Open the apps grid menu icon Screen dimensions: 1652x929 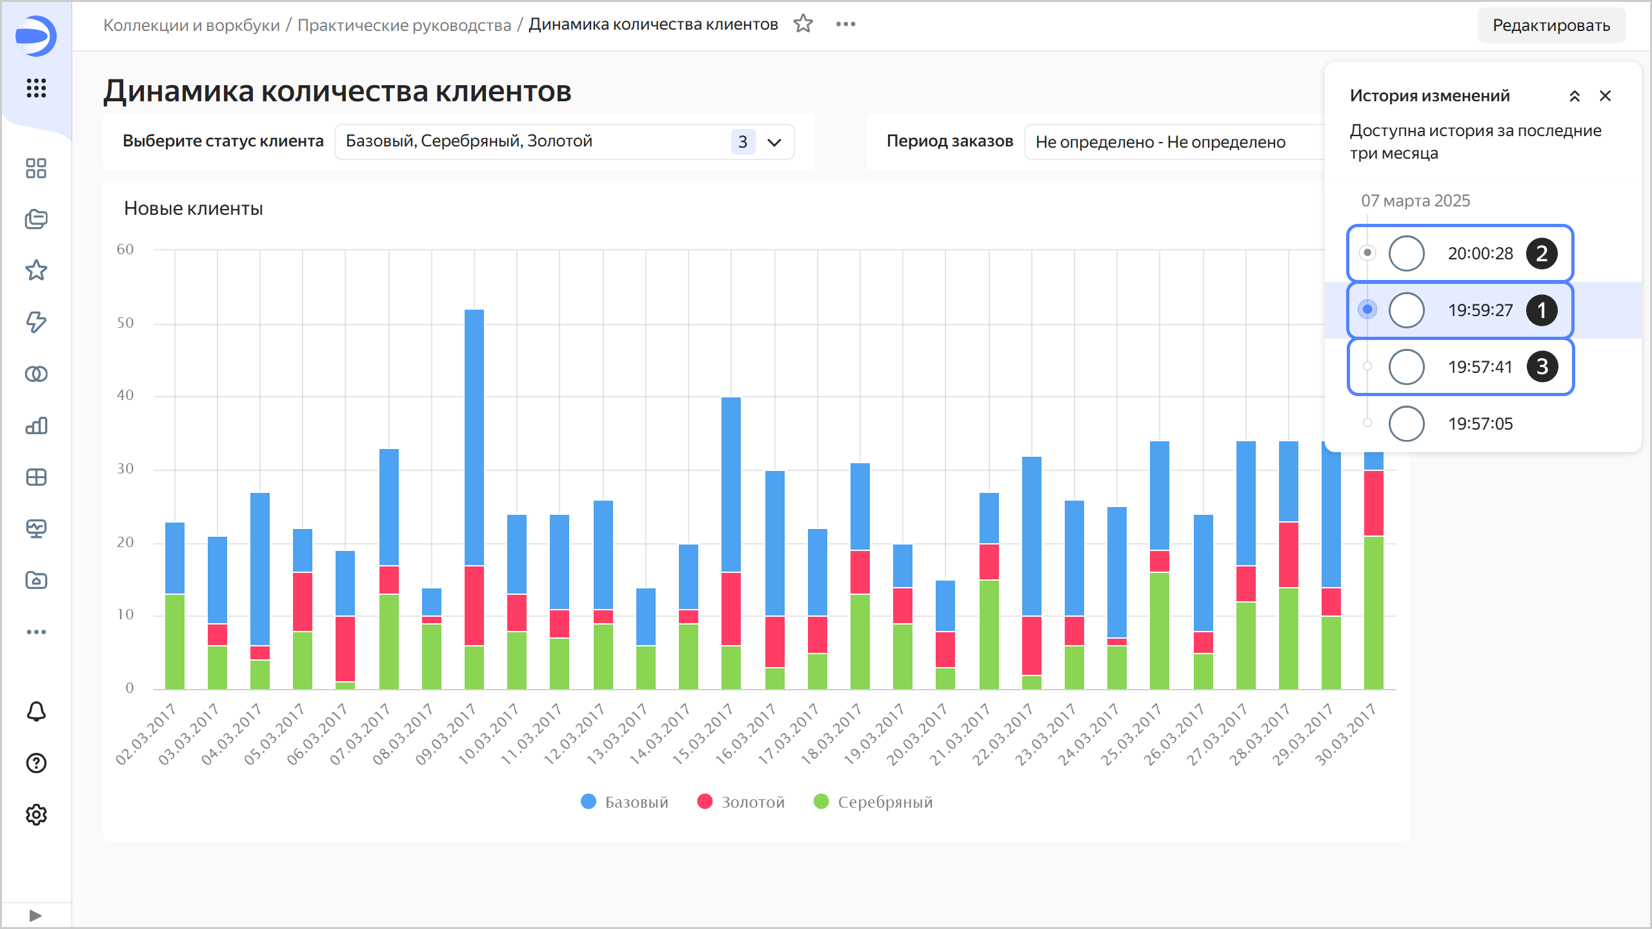36,88
